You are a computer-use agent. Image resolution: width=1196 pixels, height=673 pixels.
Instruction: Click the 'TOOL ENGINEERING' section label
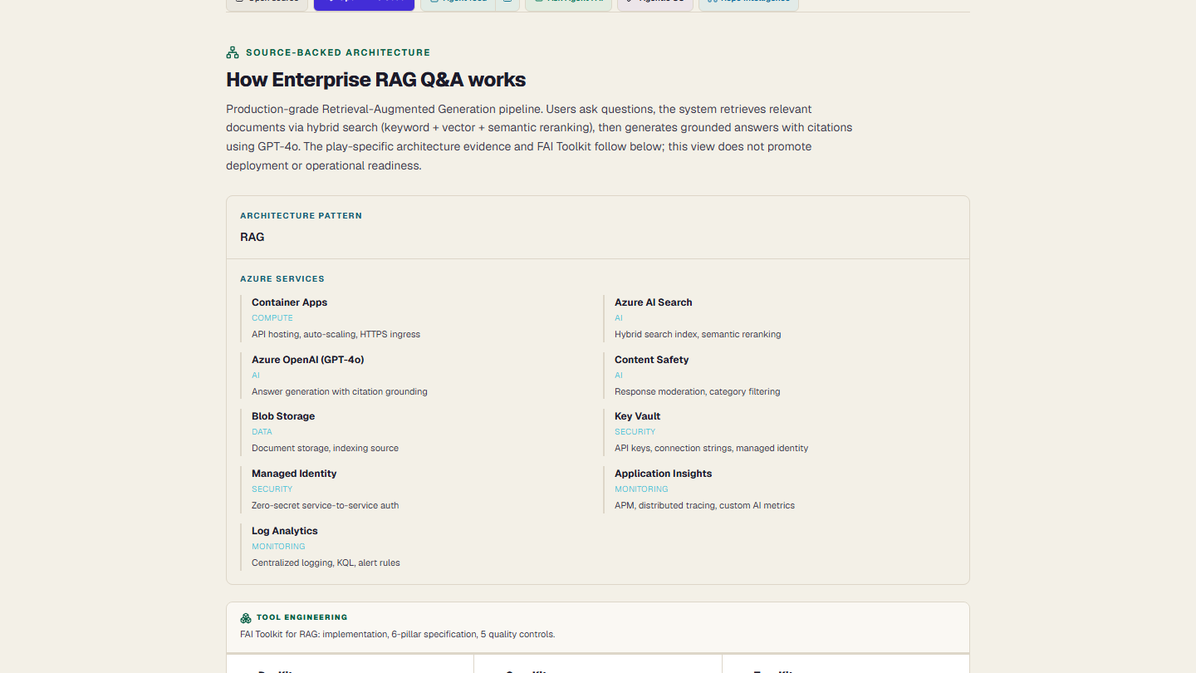302,618
